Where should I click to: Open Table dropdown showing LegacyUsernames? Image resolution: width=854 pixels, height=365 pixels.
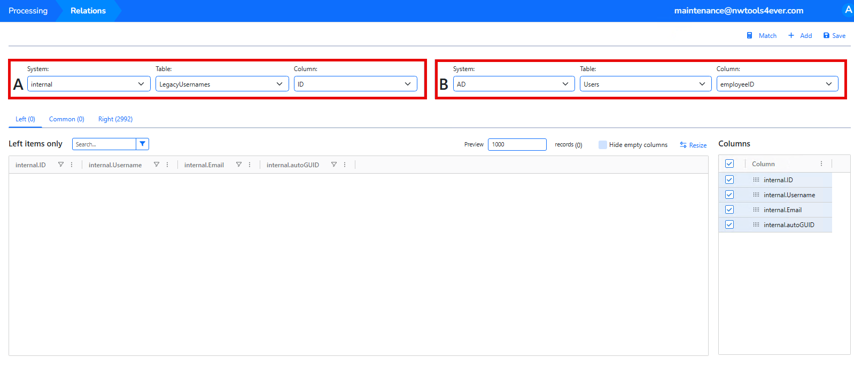(222, 84)
